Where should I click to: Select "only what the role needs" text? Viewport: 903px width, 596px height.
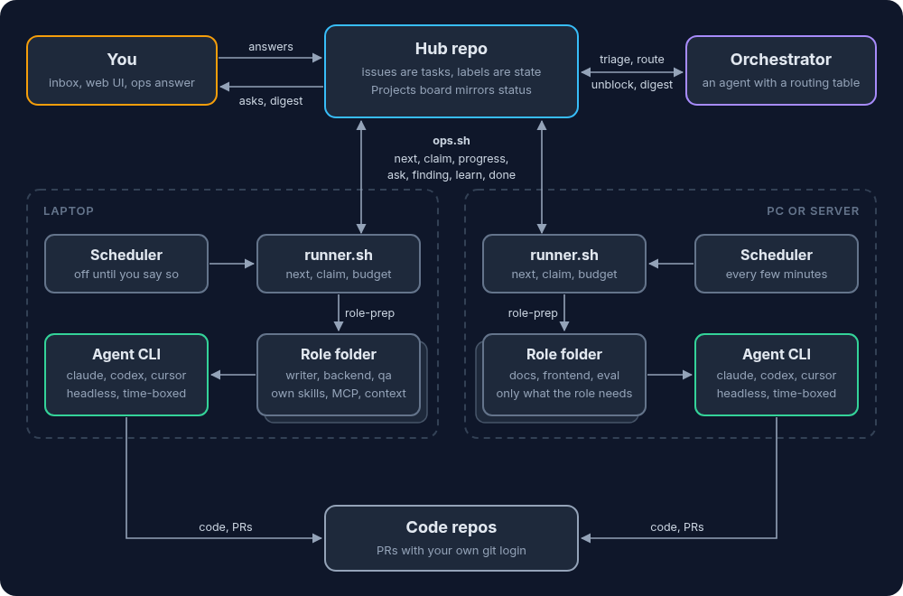pyautogui.click(x=564, y=394)
